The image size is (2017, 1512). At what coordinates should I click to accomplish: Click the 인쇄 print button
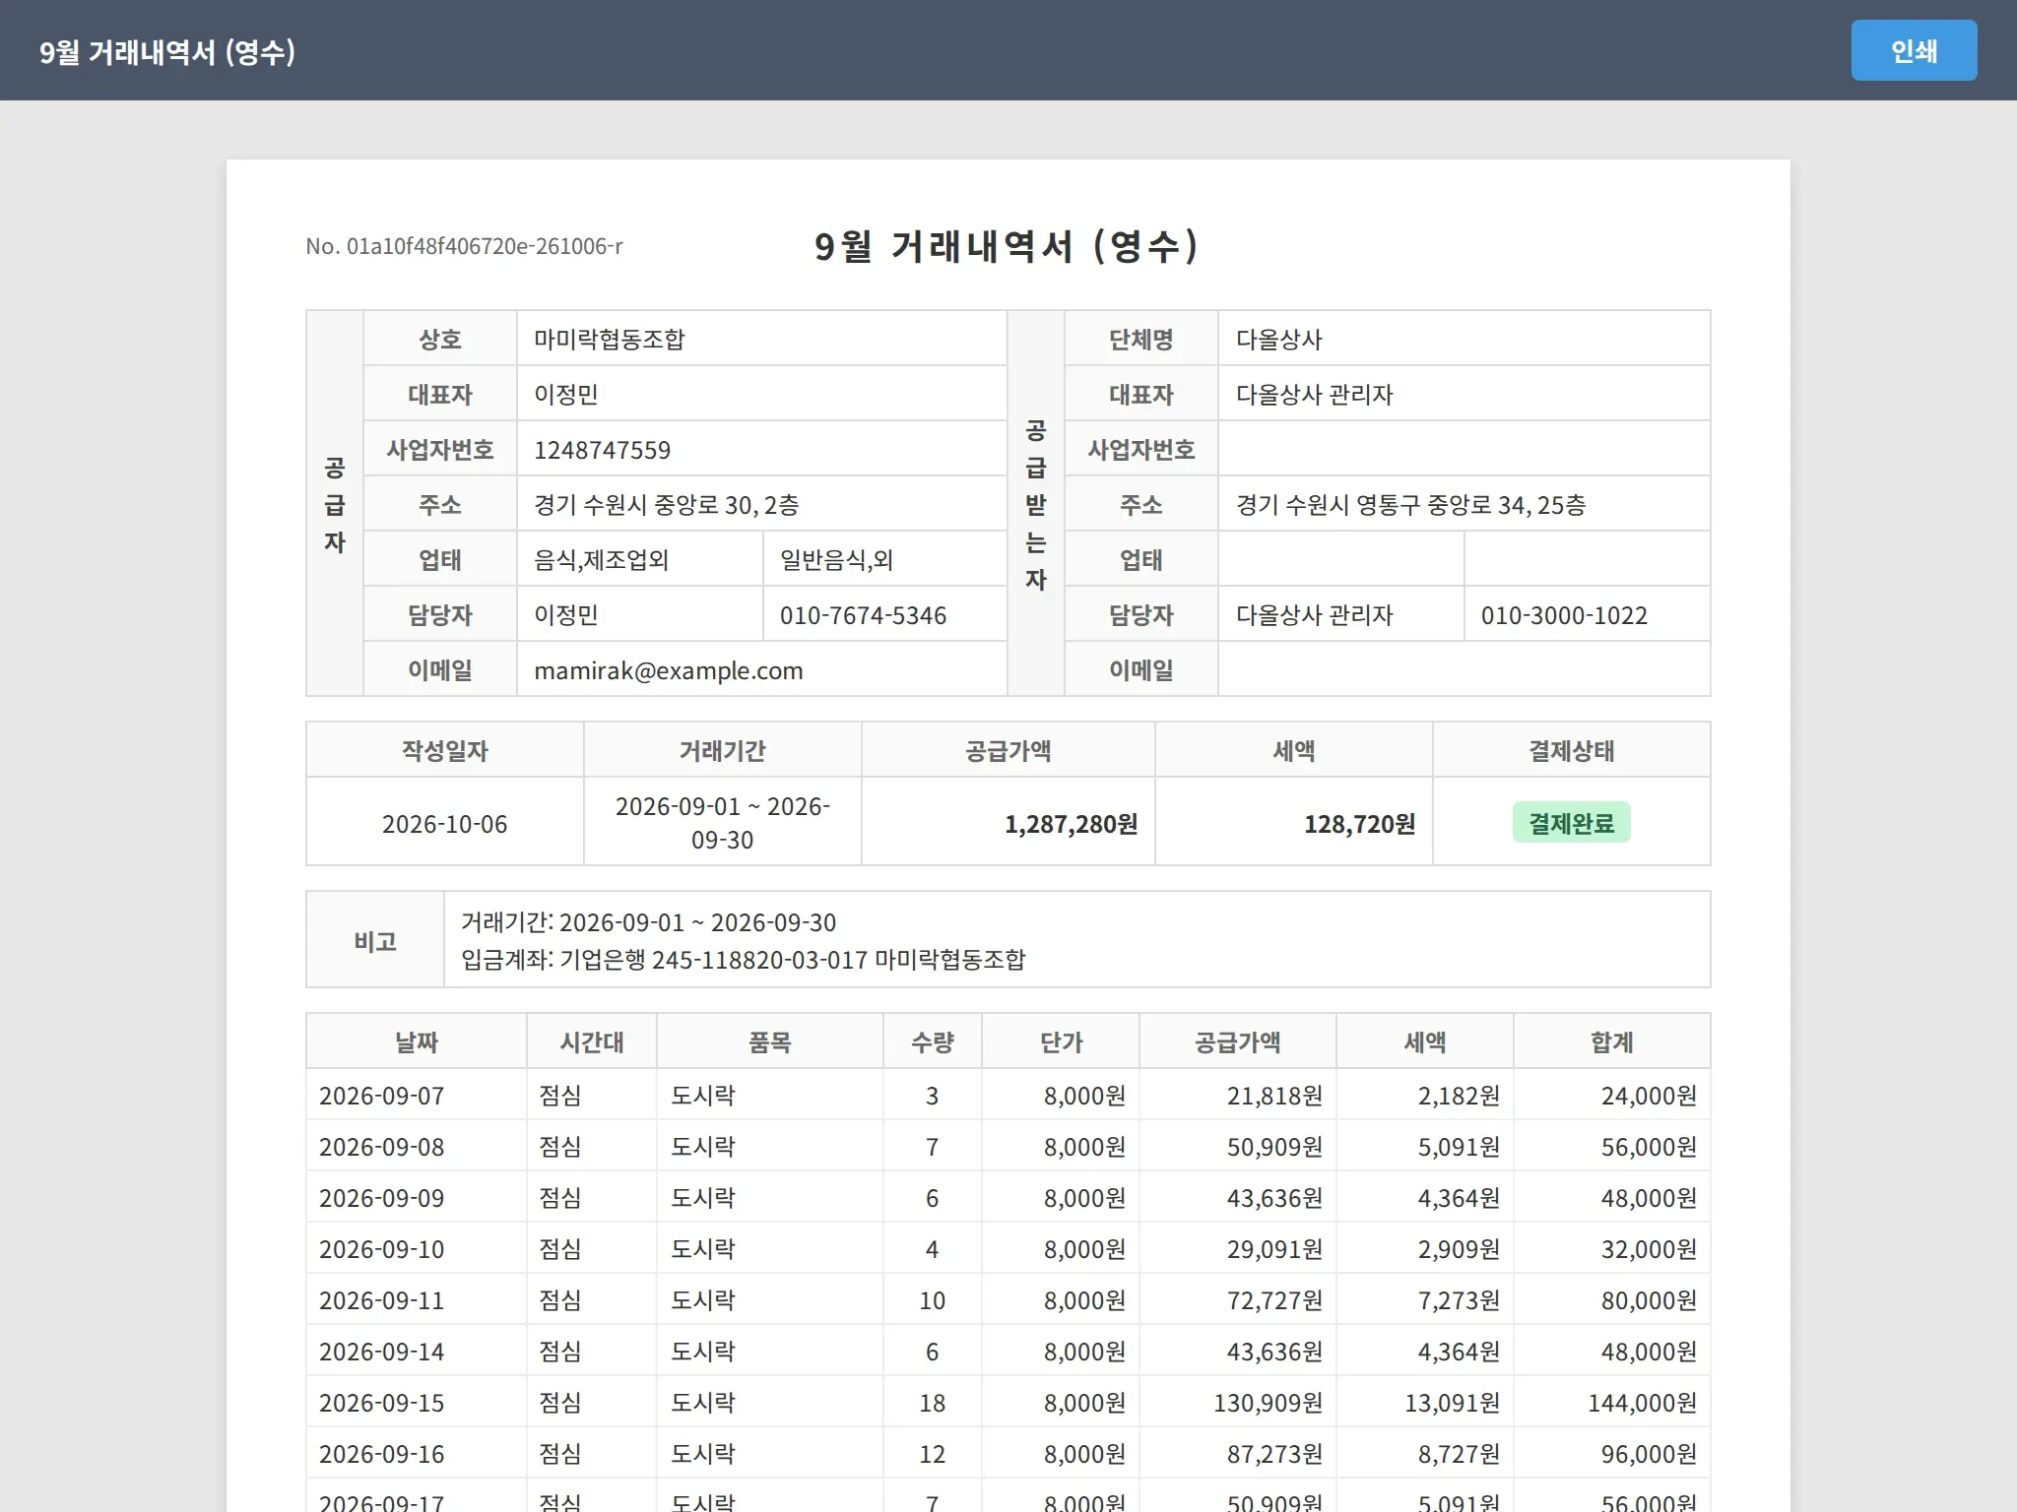click(1914, 50)
